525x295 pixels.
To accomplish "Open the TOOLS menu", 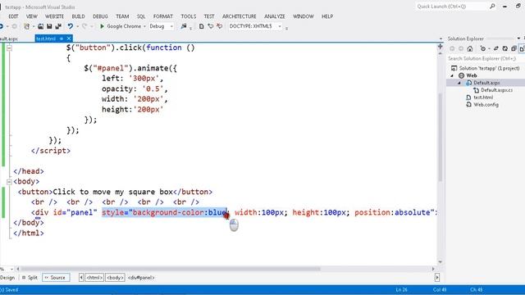I will [x=189, y=16].
